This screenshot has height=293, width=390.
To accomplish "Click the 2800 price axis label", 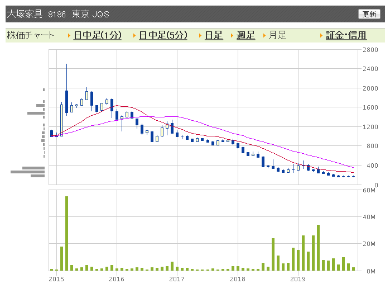I will 370,50.
